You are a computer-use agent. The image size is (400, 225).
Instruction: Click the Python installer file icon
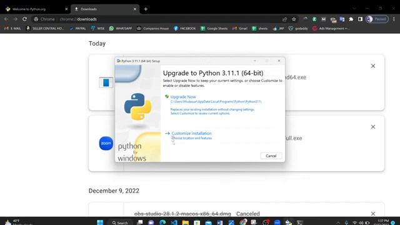pyautogui.click(x=106, y=82)
